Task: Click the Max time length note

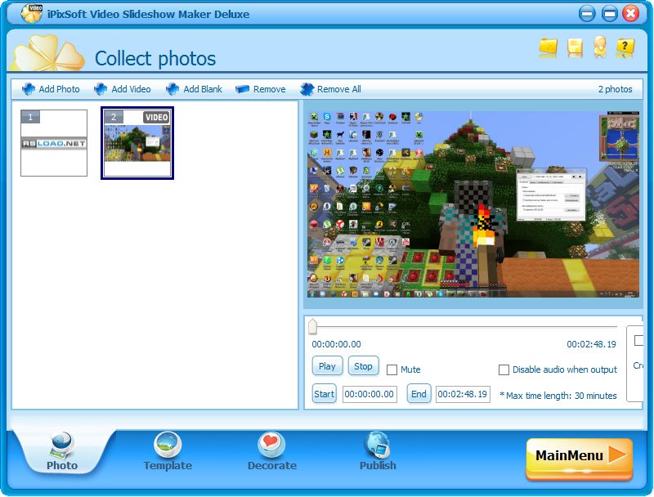Action: [x=558, y=396]
